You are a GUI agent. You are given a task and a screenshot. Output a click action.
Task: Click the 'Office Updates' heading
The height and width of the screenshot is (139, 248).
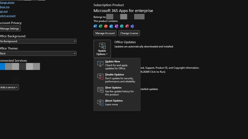point(125,42)
